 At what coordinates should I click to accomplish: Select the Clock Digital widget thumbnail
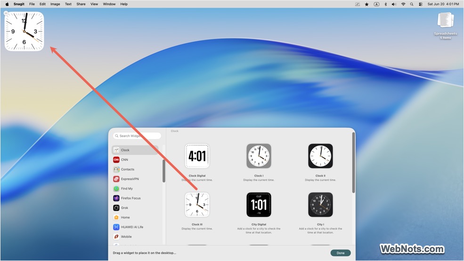coord(197,156)
